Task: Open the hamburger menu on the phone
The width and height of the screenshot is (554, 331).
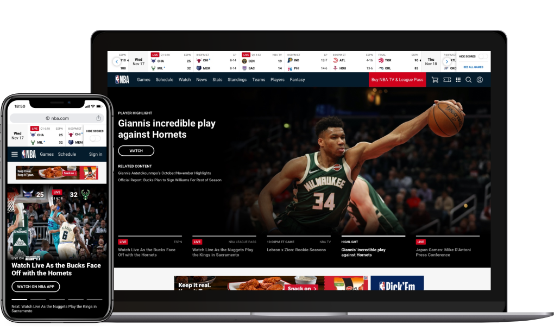Action: pyautogui.click(x=15, y=154)
